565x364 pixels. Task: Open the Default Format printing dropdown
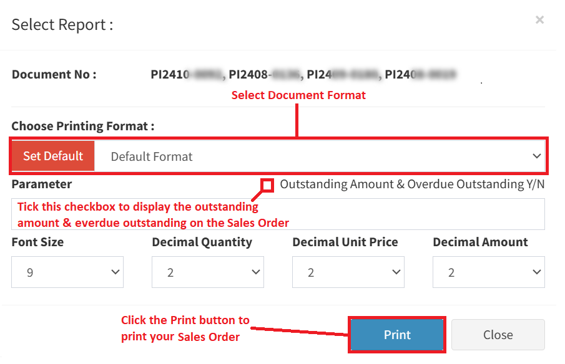coord(320,156)
